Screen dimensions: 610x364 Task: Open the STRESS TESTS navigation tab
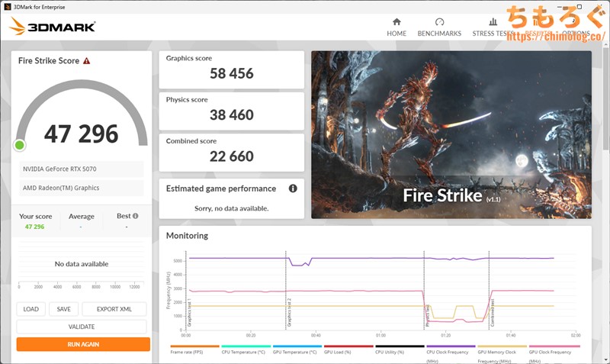point(493,27)
